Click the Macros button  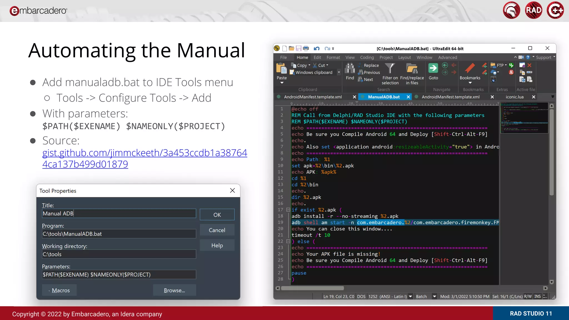coord(59,290)
